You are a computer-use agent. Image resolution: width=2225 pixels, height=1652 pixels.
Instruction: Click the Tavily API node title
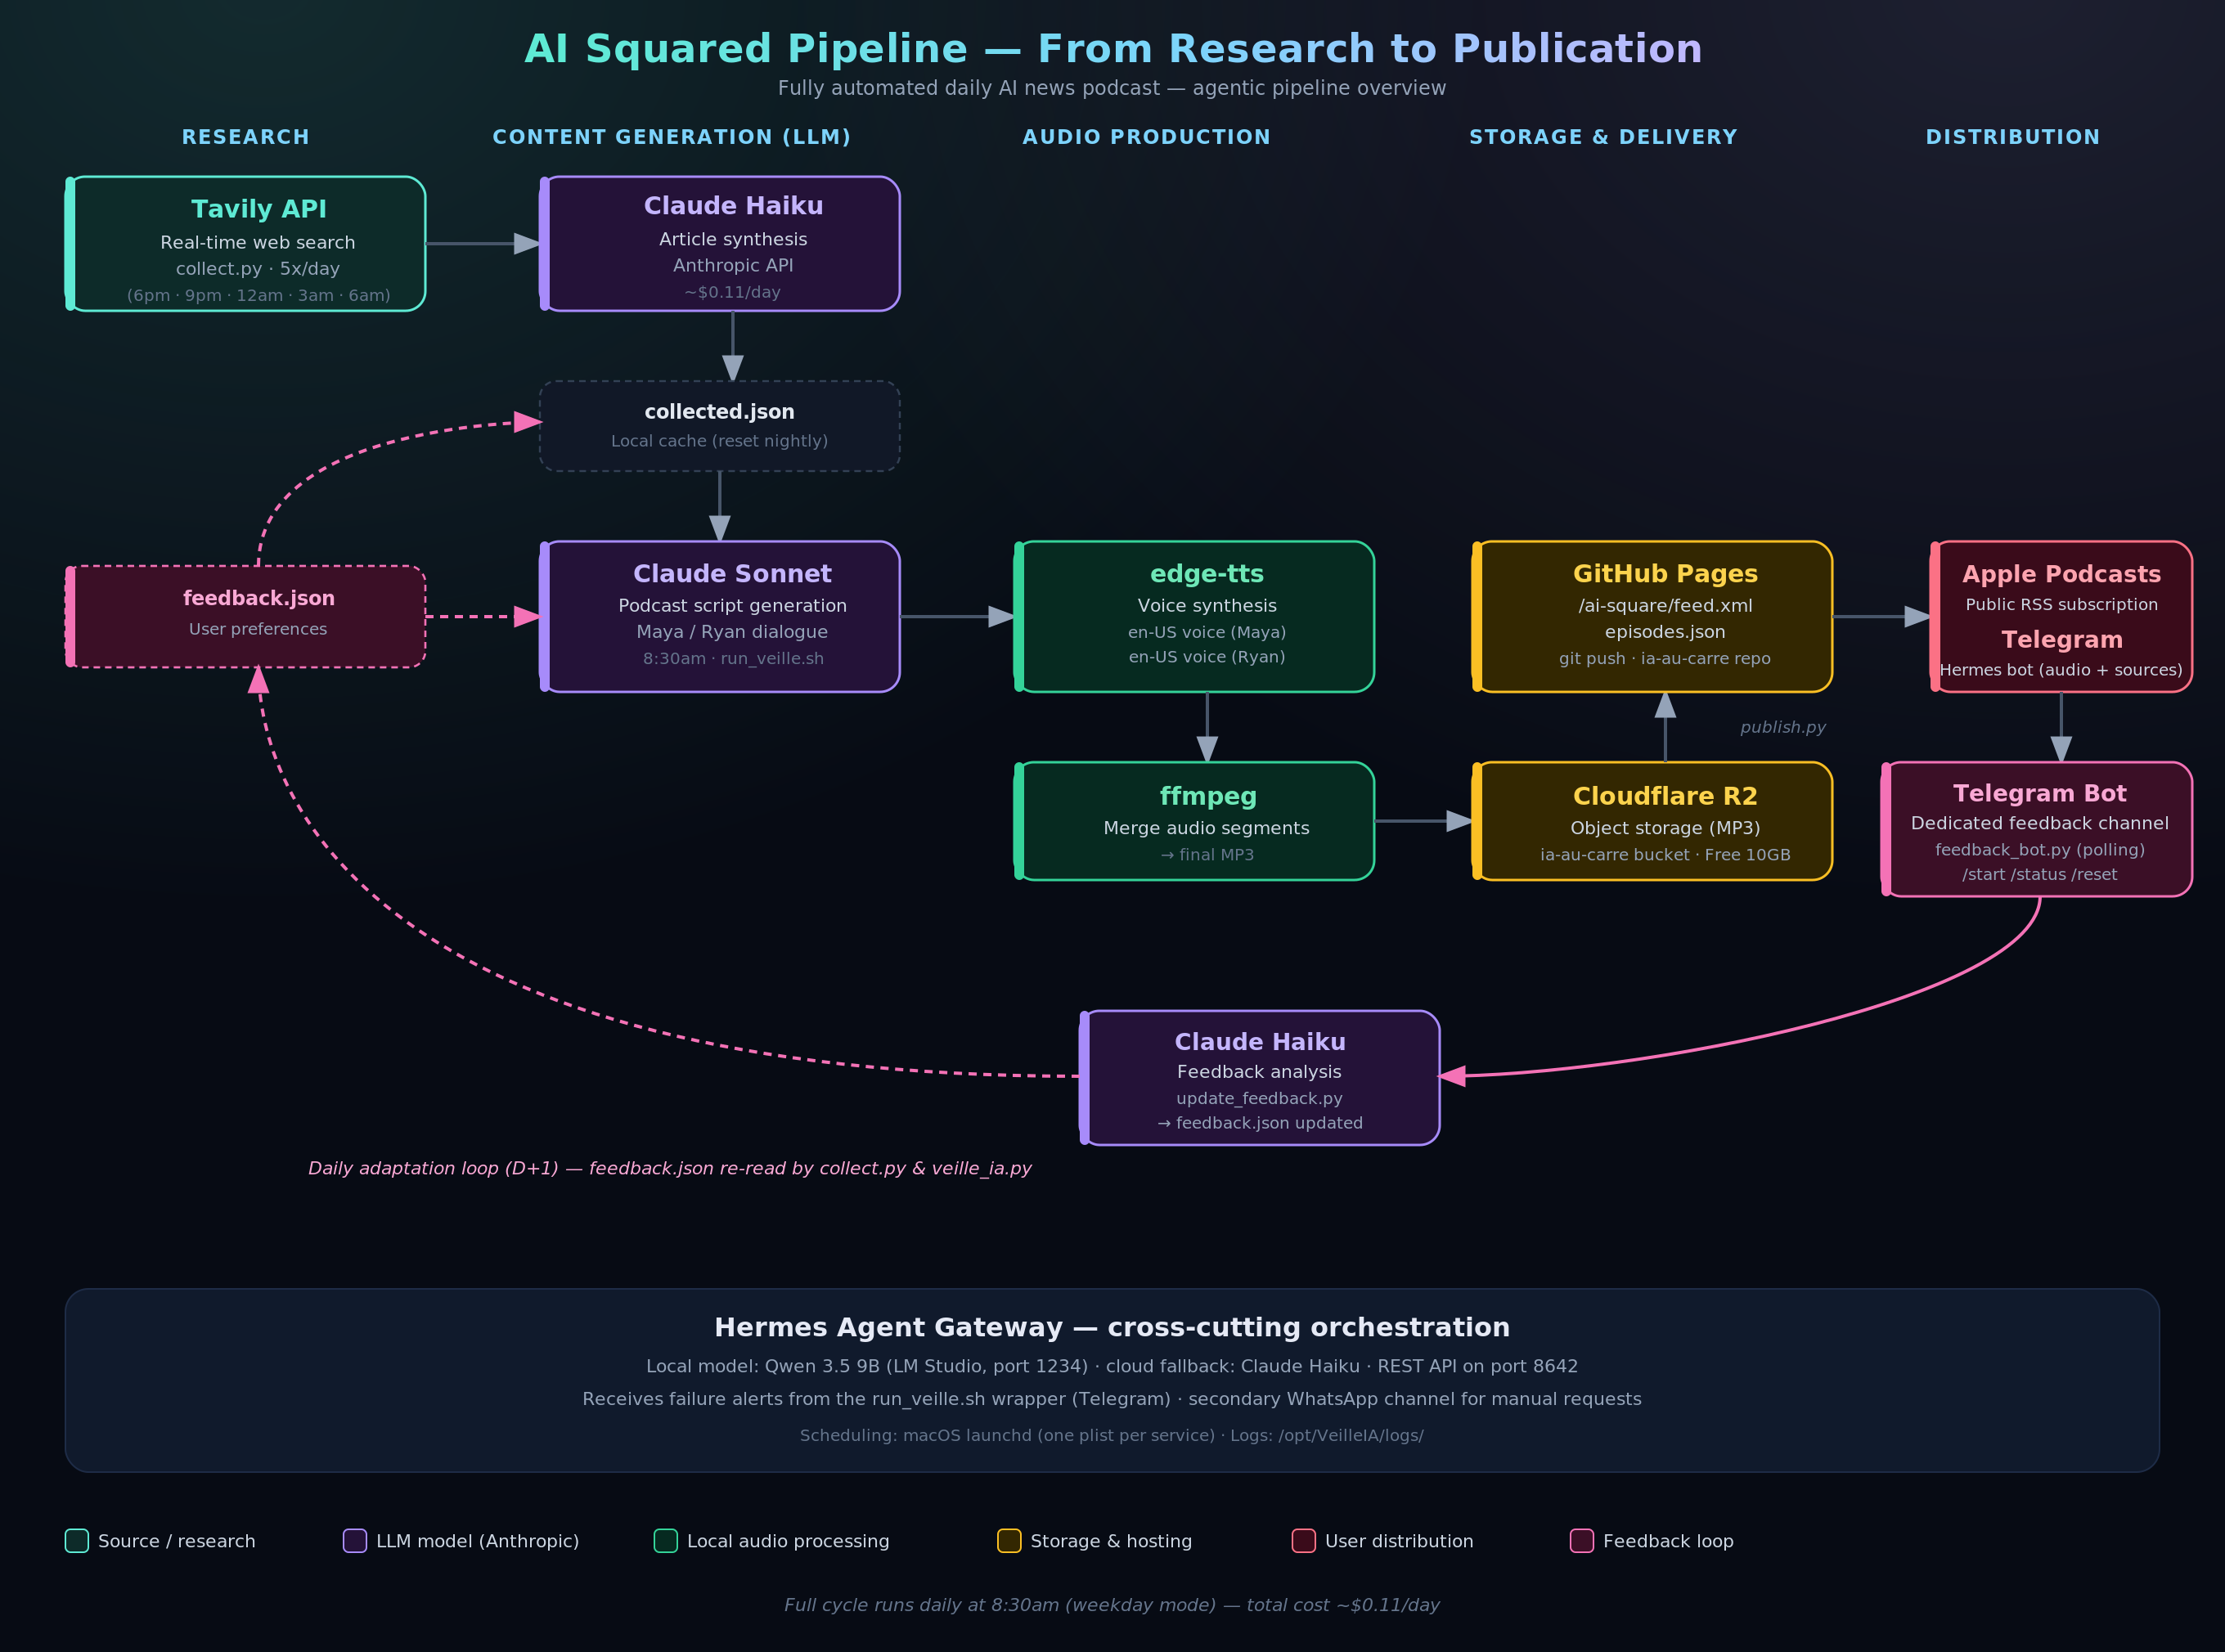pos(258,209)
